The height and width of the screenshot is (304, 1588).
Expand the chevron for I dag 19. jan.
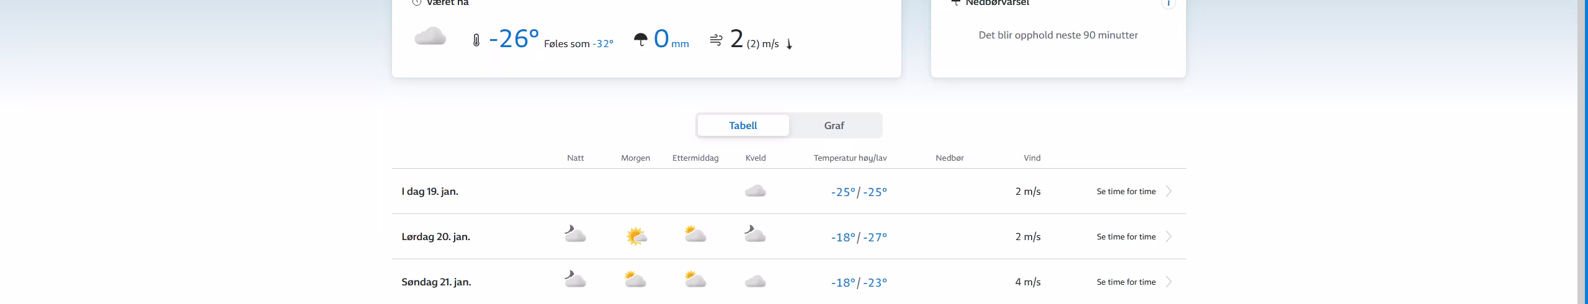(1169, 191)
